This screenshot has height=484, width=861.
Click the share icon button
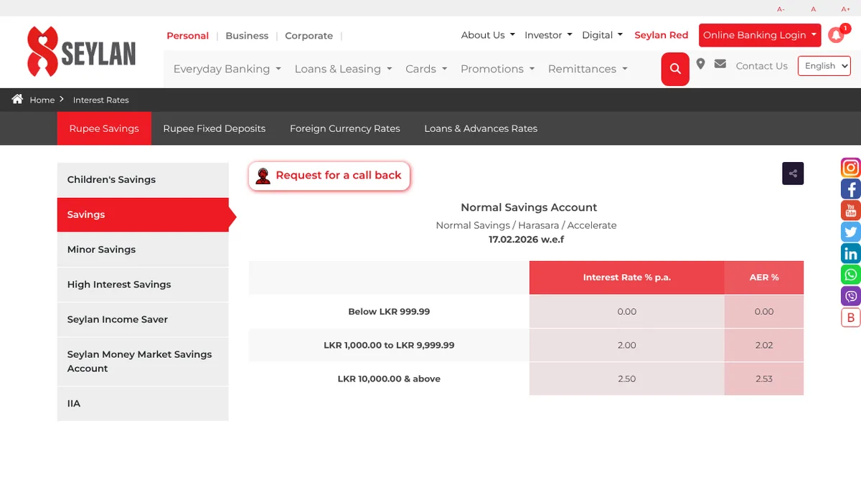coord(793,174)
